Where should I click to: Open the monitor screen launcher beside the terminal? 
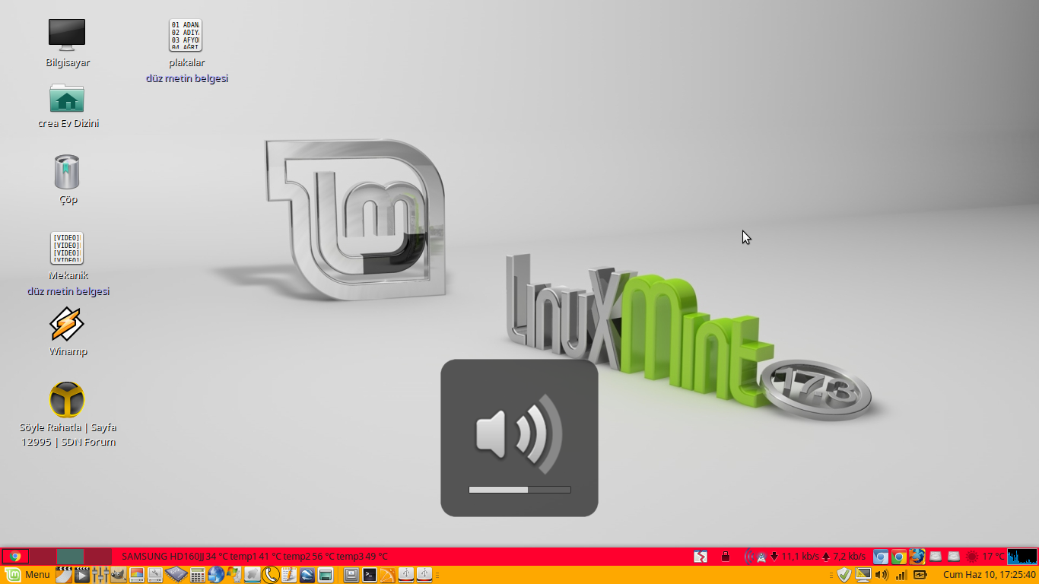pyautogui.click(x=351, y=575)
